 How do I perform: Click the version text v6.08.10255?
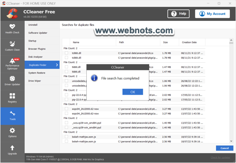coord(35,17)
